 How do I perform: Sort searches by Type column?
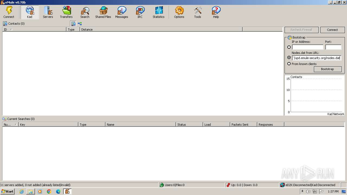[92, 125]
